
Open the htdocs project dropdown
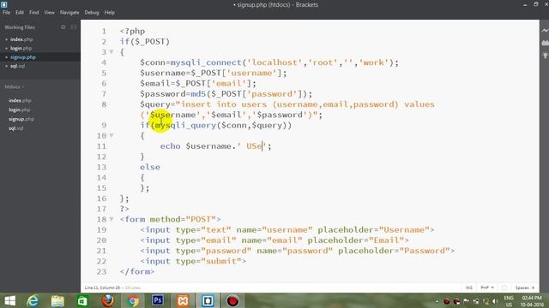click(x=15, y=86)
